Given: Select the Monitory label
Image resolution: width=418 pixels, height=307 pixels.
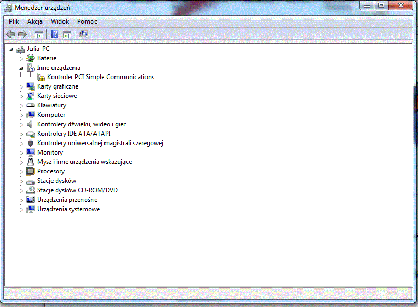Looking at the screenshot, I should [x=50, y=152].
